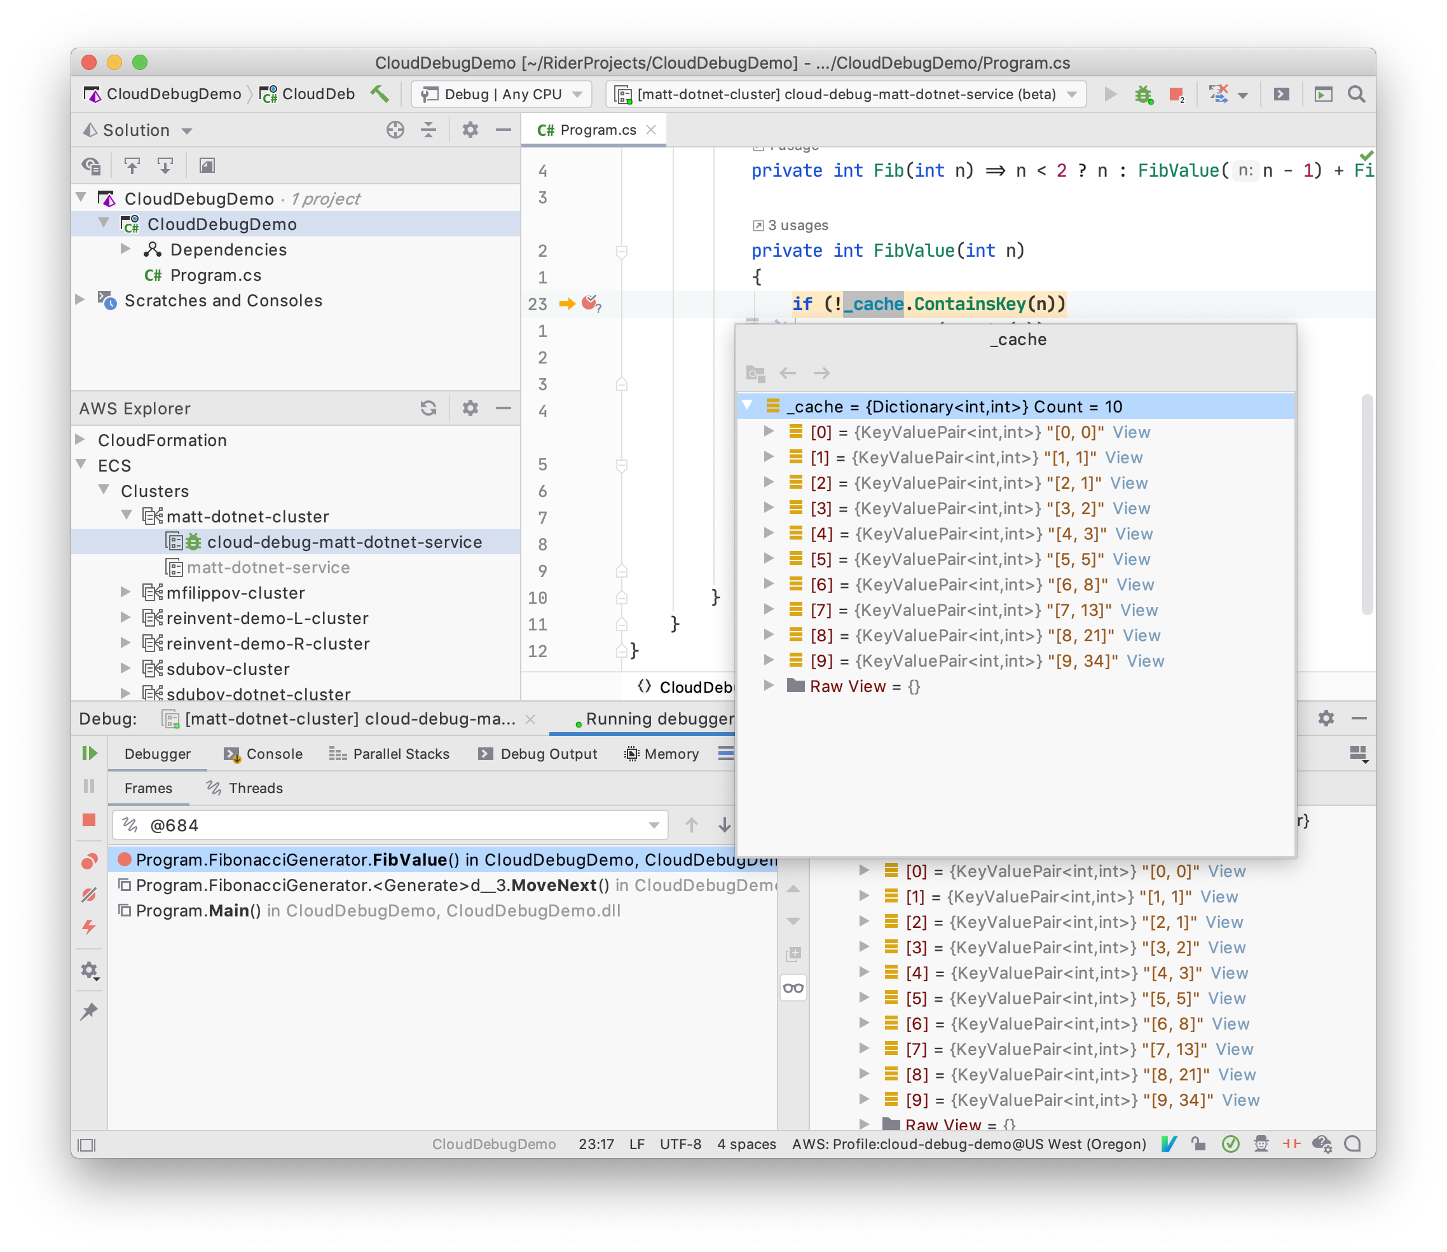Expand Scratches and Consoles node
The width and height of the screenshot is (1447, 1252).
point(80,300)
